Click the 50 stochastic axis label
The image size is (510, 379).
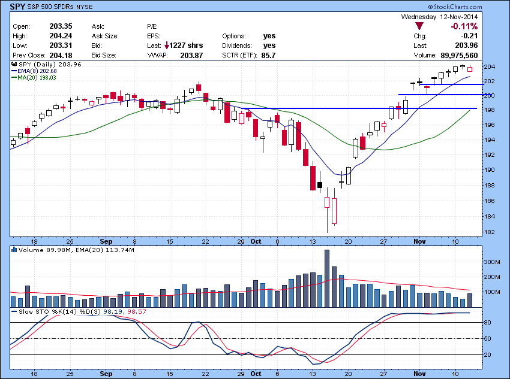[x=488, y=338]
